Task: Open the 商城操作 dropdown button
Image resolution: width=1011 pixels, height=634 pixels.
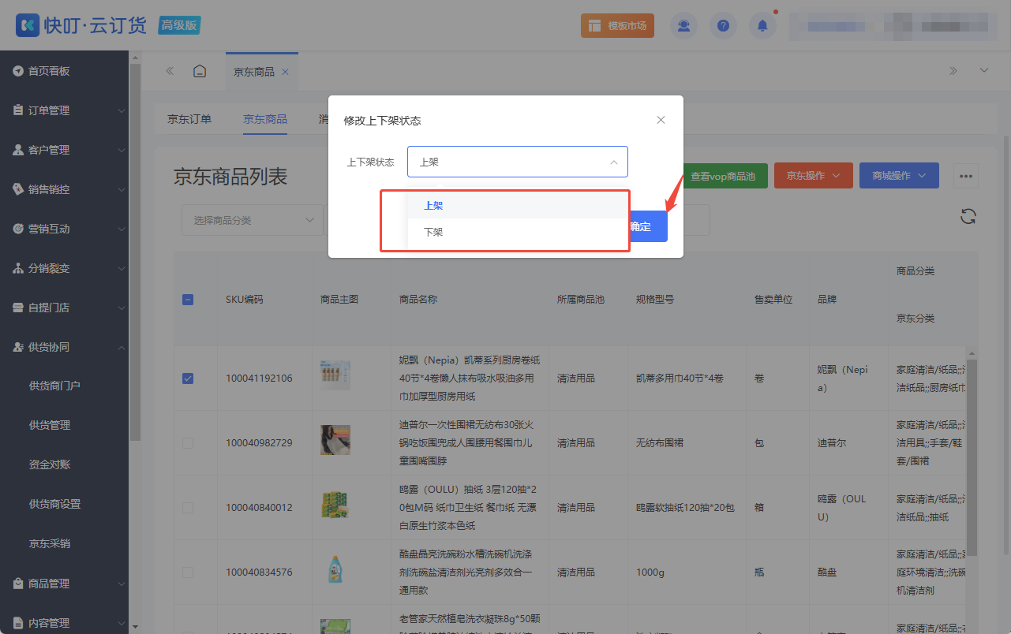Action: [x=899, y=176]
